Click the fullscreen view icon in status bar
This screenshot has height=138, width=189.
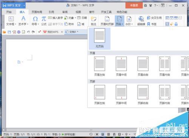tap(97, 134)
